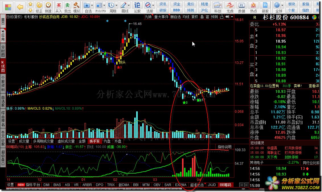The width and height of the screenshot is (322, 192).
Task: Click the green 卖出 sell icon
Action: (x=67, y=7)
